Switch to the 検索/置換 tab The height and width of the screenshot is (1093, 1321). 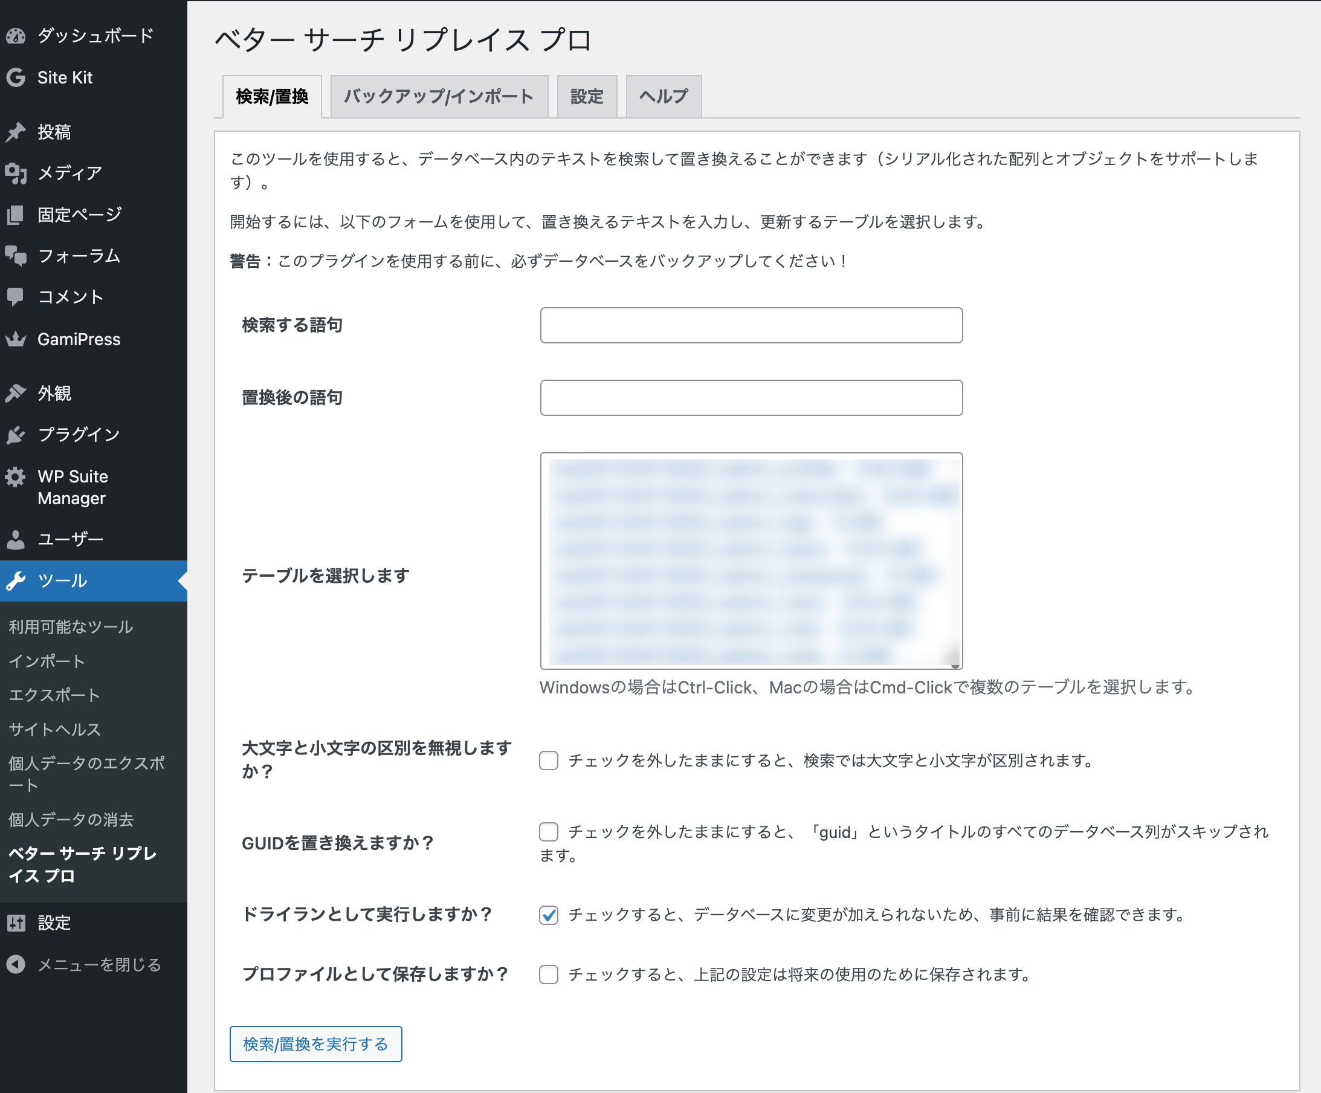tap(272, 96)
